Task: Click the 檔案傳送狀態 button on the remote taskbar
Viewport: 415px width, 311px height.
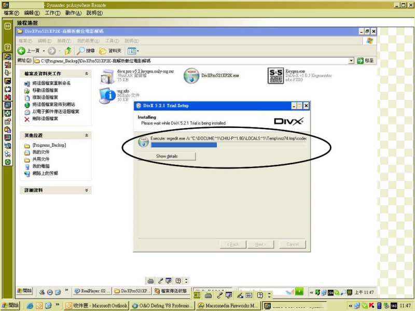Action: click(x=172, y=291)
